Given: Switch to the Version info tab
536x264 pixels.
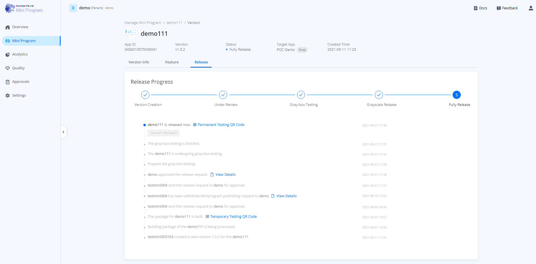Looking at the screenshot, I should pos(139,62).
